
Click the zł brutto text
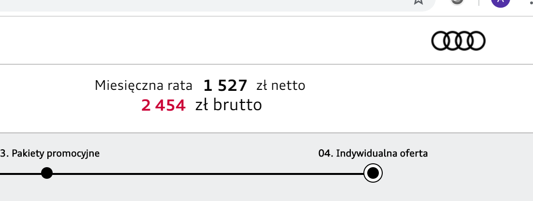point(228,105)
